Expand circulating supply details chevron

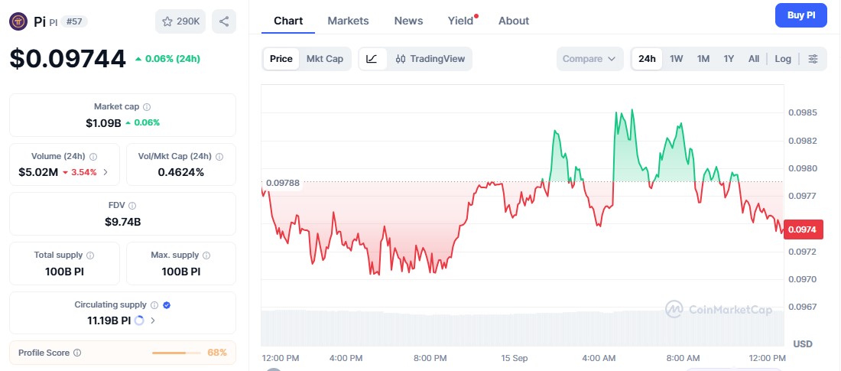153,321
